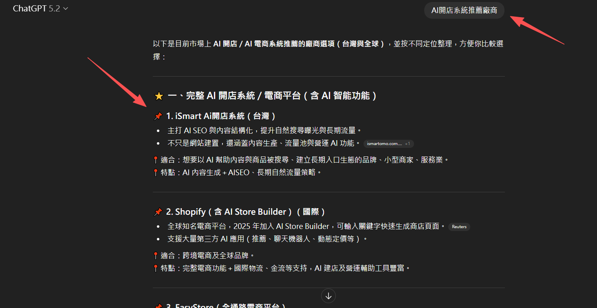Viewport: 597px width, 308px height.
Task: Click red pin before 特點：完整電商功能 line
Action: click(155, 268)
